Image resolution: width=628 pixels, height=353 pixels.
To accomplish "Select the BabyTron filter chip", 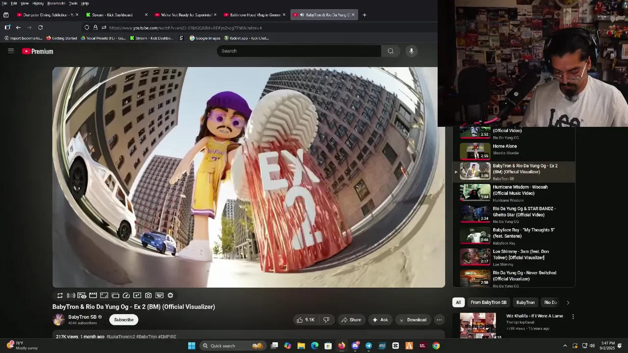I will [x=525, y=303].
